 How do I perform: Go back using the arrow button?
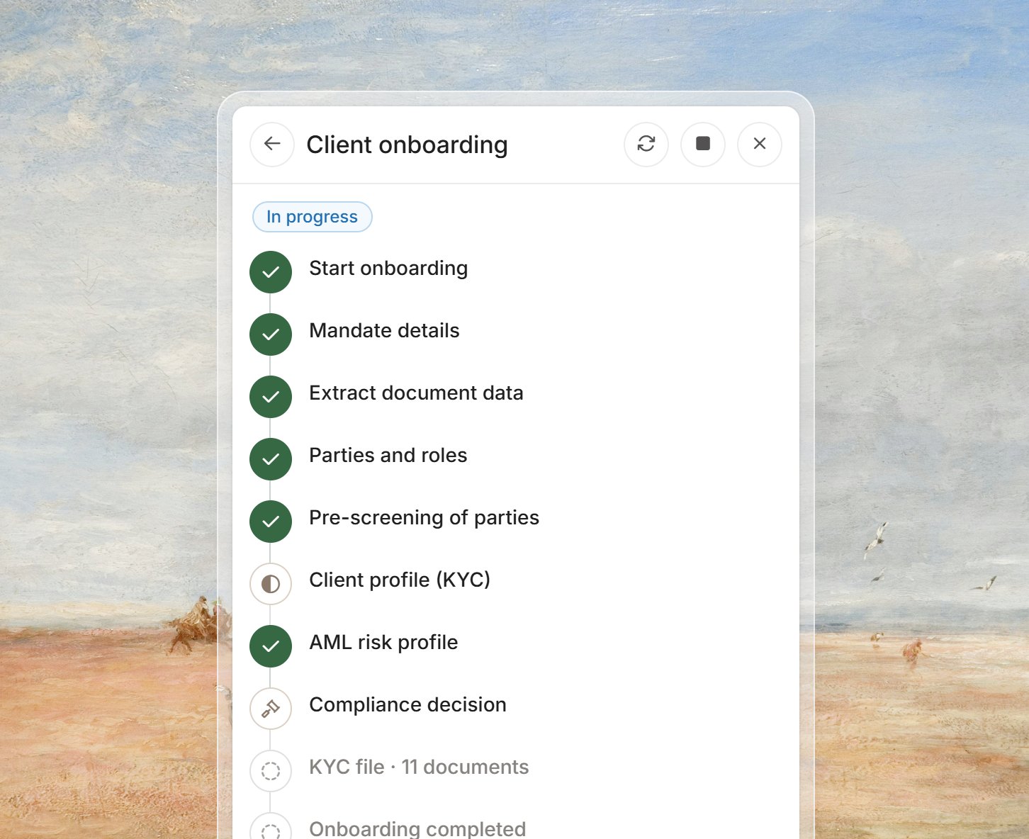[272, 144]
